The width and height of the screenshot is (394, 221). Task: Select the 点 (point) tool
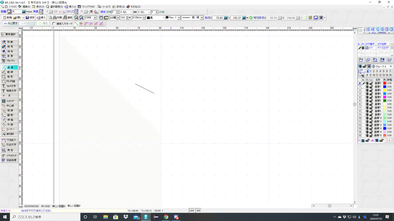point(9,95)
